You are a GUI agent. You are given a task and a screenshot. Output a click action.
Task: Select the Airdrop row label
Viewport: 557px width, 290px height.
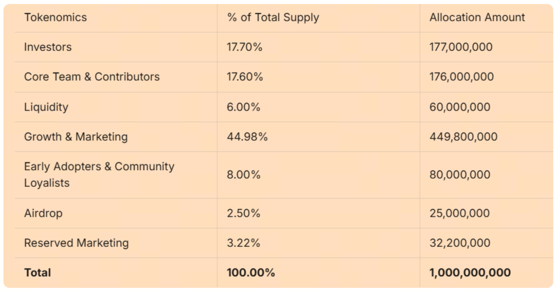coord(43,213)
